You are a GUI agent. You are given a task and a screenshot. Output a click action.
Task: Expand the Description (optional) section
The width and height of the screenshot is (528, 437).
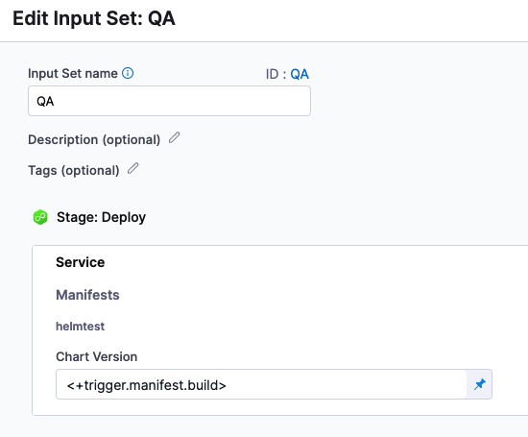94,139
